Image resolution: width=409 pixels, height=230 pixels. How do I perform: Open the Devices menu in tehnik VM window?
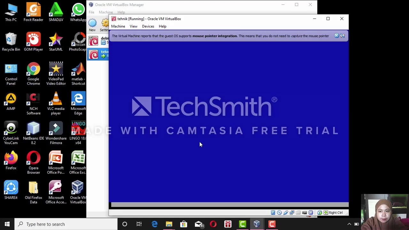[x=148, y=26]
